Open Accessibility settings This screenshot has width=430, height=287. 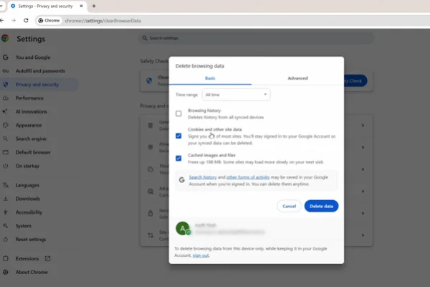point(29,212)
